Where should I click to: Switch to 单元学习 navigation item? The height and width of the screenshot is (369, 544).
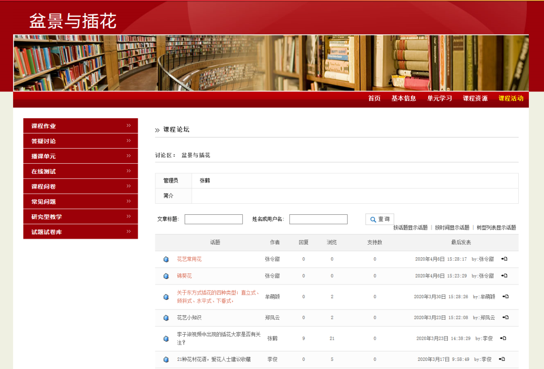439,99
